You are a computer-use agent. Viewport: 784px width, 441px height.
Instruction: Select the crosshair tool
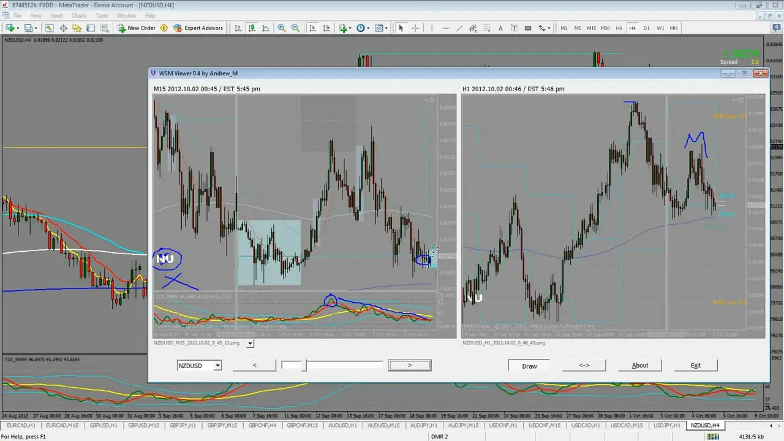pyautogui.click(x=415, y=28)
